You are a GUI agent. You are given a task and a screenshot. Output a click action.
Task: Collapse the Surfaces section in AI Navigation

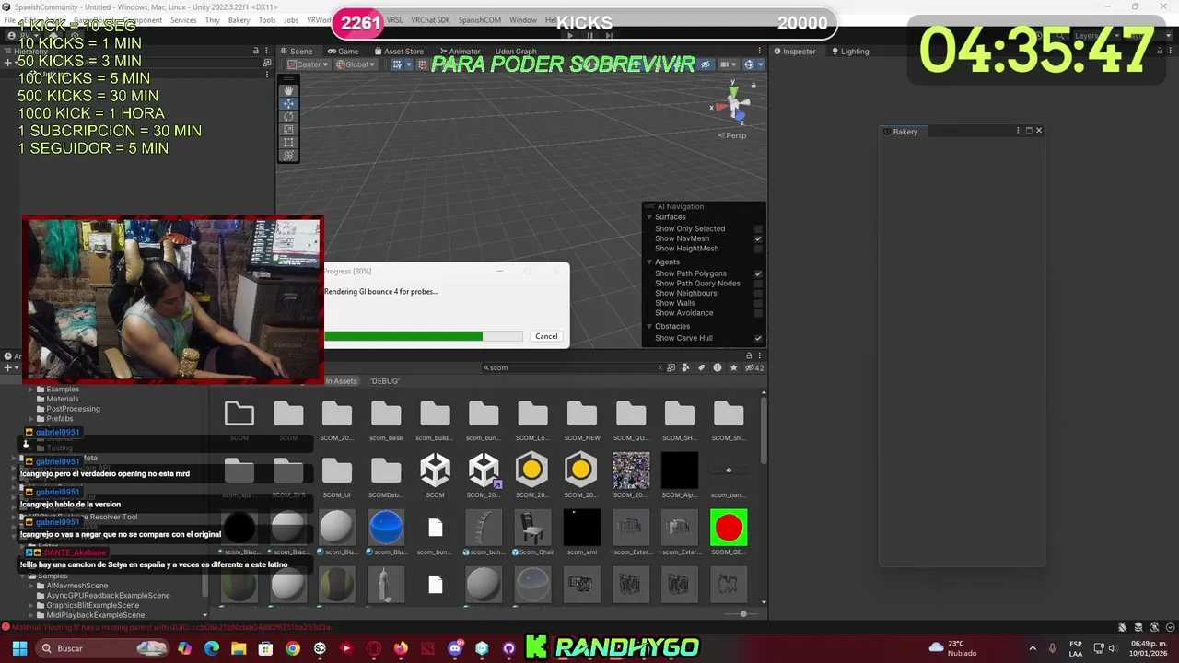pos(649,217)
